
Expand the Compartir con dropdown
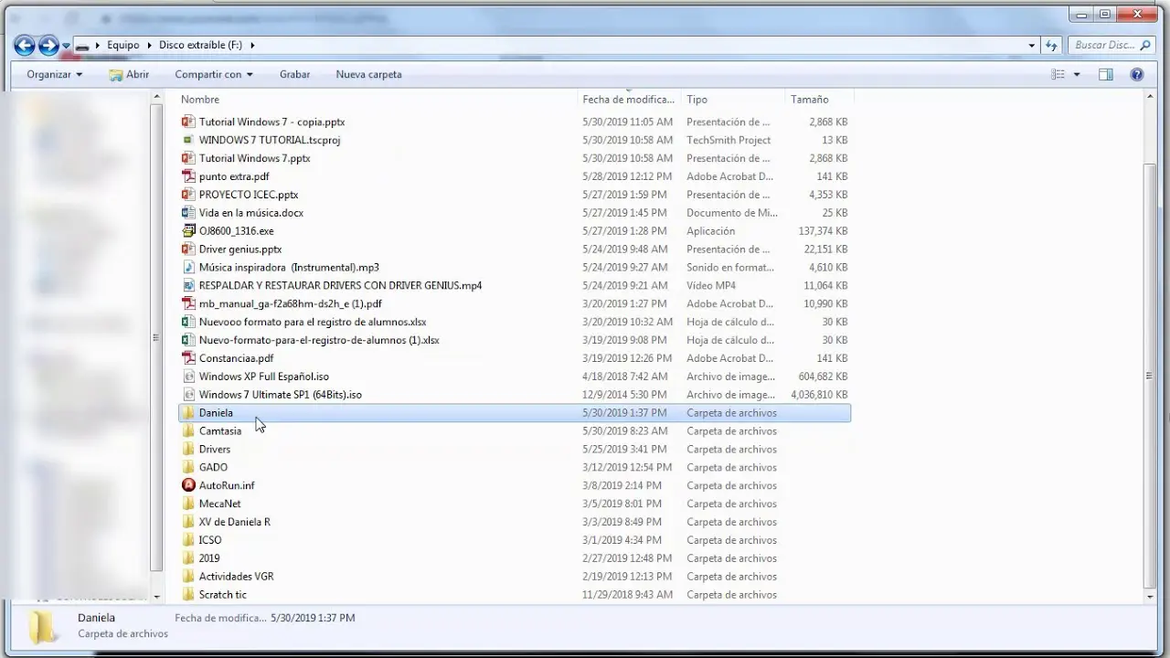pos(213,74)
